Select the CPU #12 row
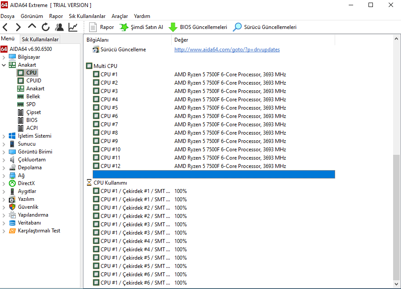Viewport: 401px width, 289px height. 213,166
